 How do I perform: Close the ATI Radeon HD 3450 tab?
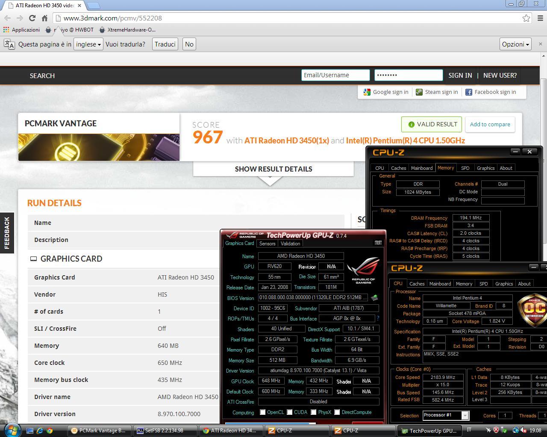(x=79, y=6)
